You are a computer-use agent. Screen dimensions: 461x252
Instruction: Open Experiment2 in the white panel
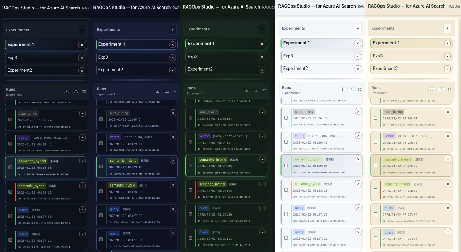[x=322, y=69]
